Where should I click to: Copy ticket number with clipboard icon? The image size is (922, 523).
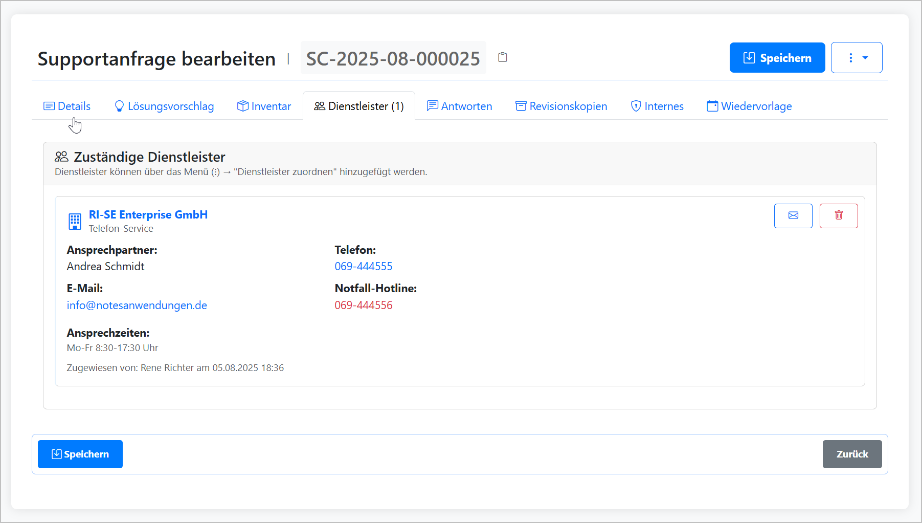coord(503,57)
